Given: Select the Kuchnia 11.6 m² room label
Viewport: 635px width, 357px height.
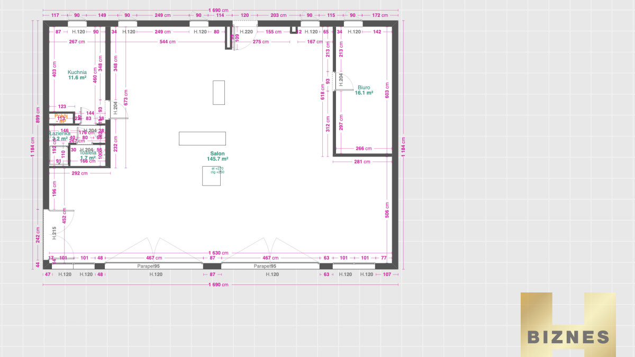Looking at the screenshot, I should click(x=77, y=75).
